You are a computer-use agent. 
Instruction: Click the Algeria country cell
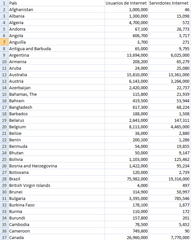pyautogui.click(x=56, y=22)
